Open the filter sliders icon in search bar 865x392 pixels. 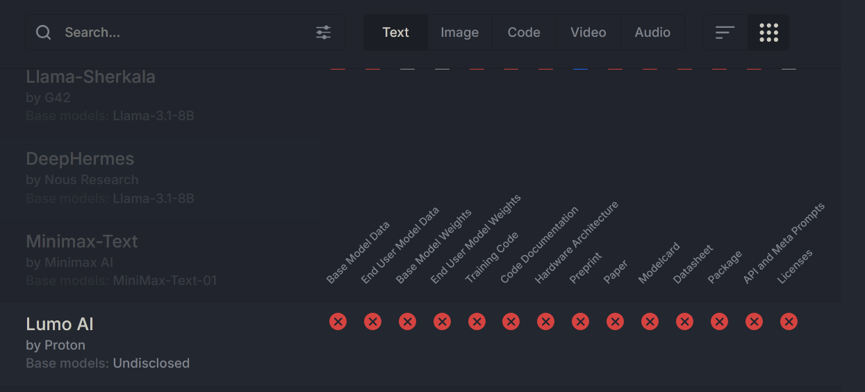324,33
